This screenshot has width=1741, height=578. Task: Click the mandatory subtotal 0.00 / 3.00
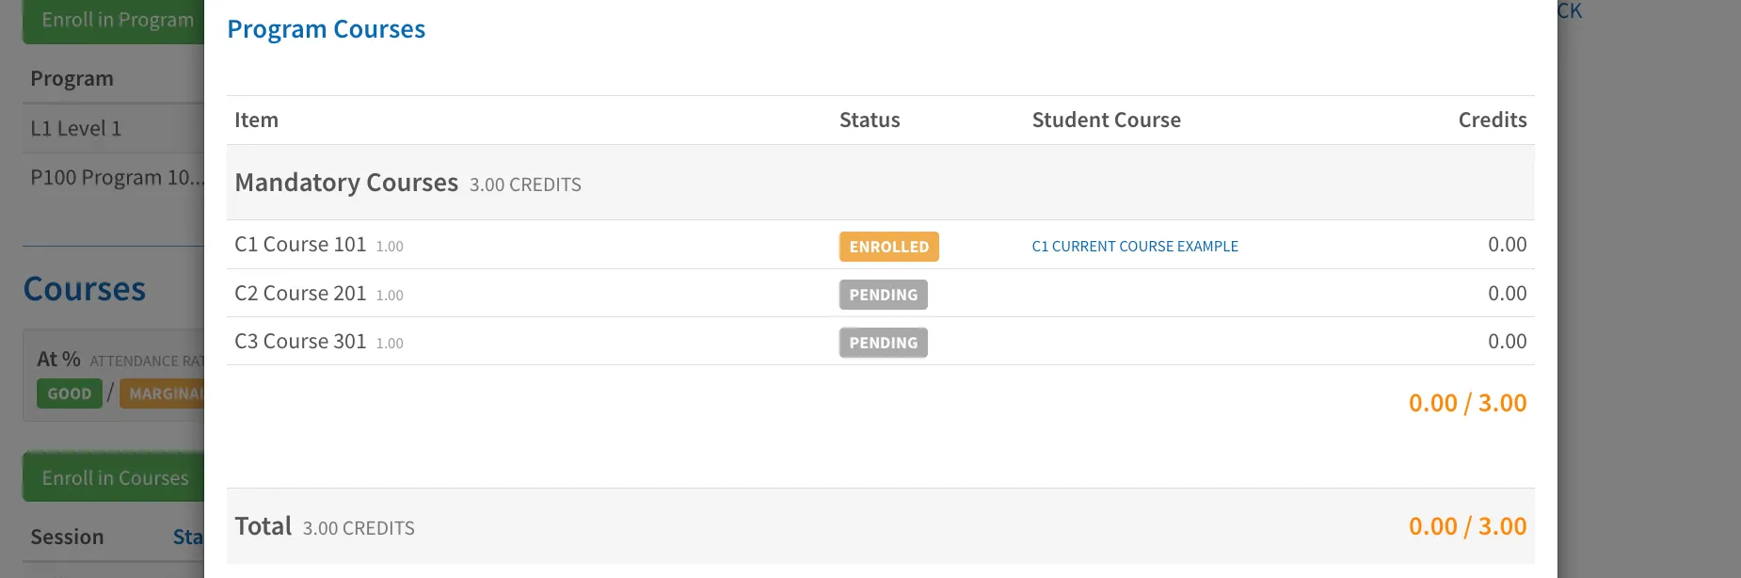(x=1468, y=403)
